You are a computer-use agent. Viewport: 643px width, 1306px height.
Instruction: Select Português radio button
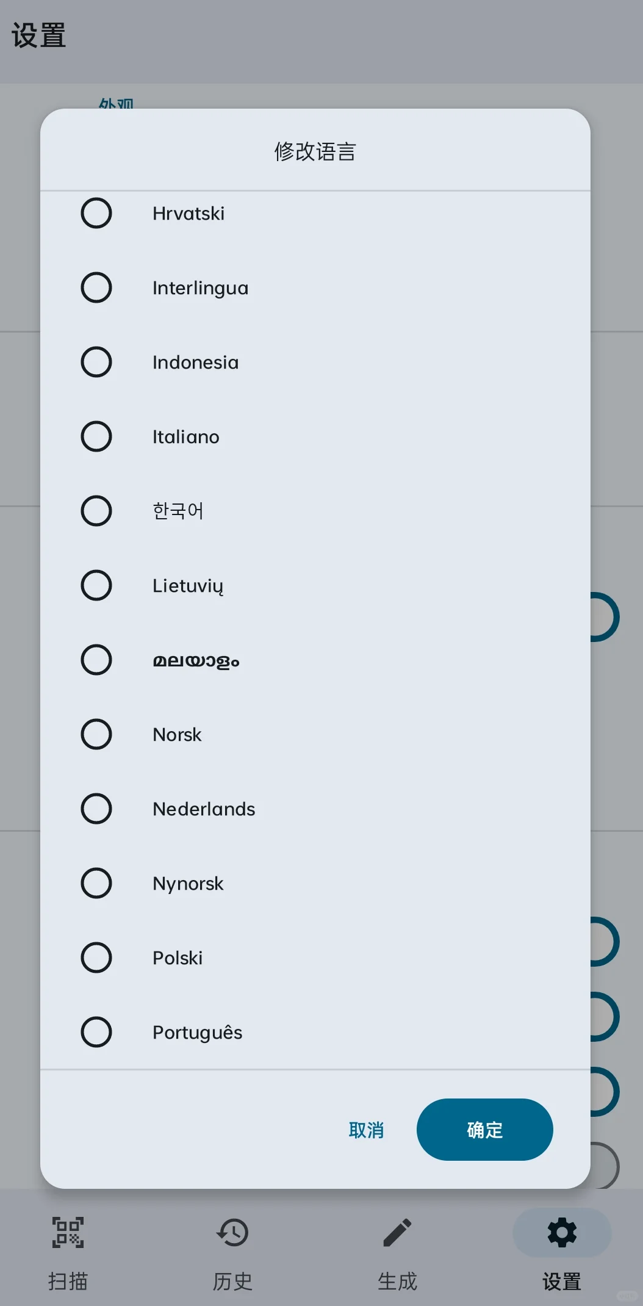pos(96,1032)
